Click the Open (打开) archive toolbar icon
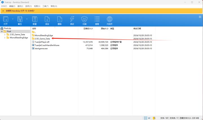 coord(6,20)
